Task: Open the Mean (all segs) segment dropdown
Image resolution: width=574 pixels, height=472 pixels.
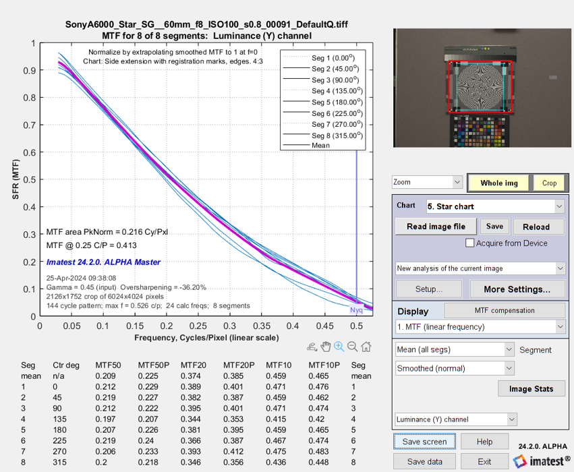Action: click(455, 349)
